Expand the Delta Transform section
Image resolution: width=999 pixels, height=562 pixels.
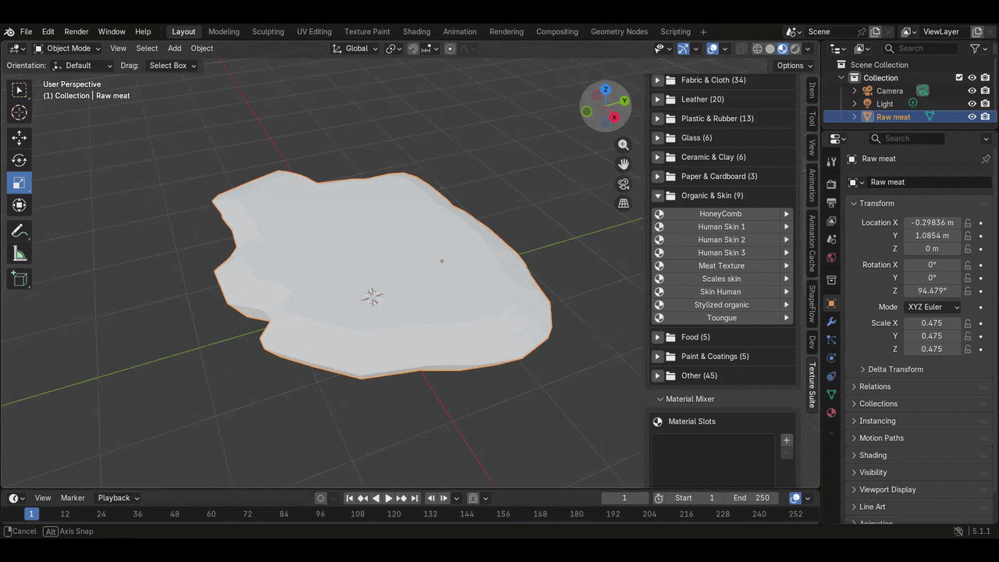pyautogui.click(x=895, y=369)
